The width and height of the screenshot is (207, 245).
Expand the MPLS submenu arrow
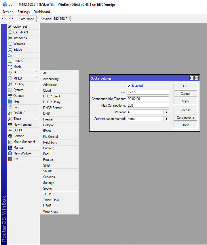(x=36, y=78)
